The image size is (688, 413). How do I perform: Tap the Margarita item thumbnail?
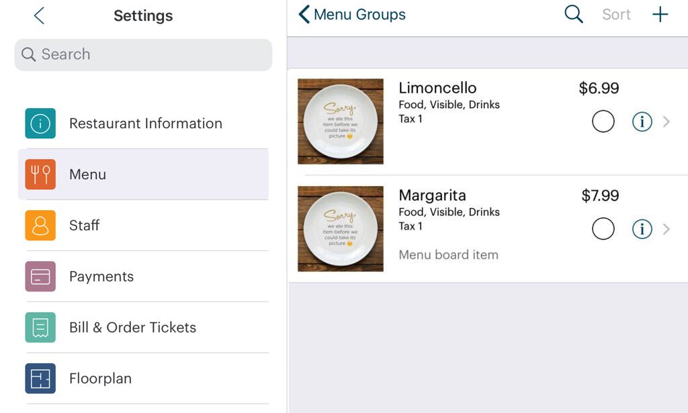pyautogui.click(x=341, y=229)
